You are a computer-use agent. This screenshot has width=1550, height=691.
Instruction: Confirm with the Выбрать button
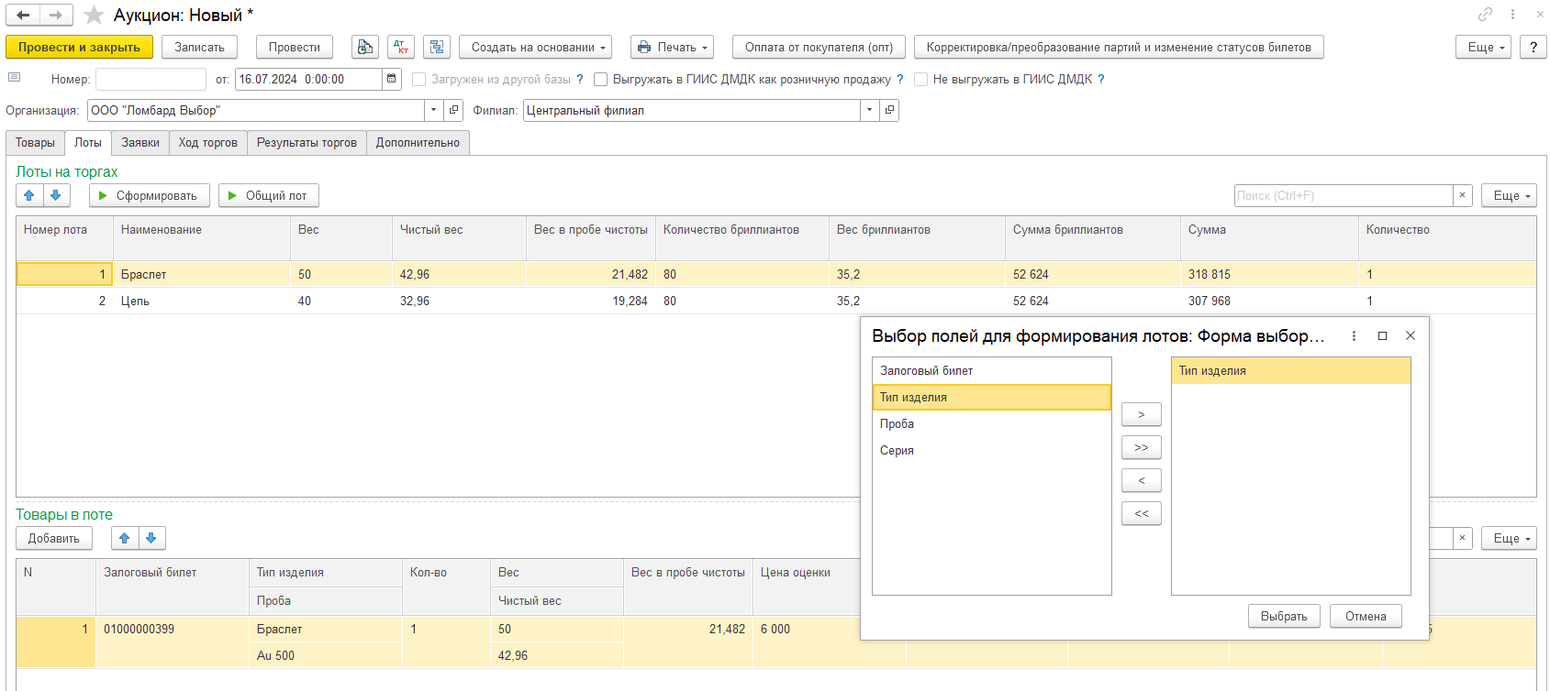click(x=1284, y=616)
